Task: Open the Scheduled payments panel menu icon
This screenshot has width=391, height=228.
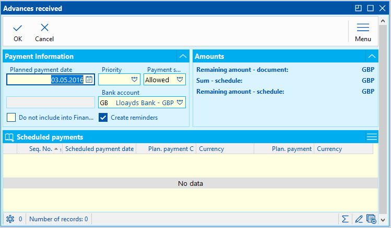Action: pos(372,137)
